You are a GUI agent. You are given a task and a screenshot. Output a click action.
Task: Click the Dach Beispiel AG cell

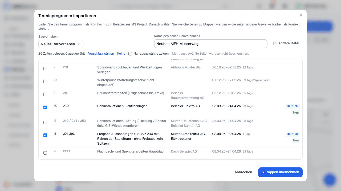pos(184,151)
